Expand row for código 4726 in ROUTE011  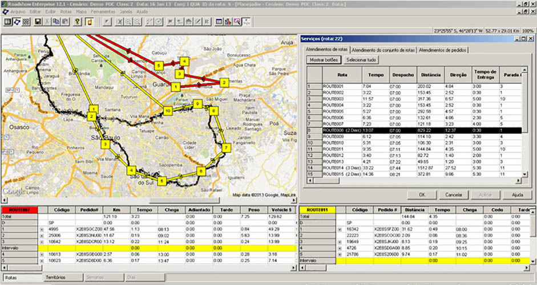click(340, 248)
